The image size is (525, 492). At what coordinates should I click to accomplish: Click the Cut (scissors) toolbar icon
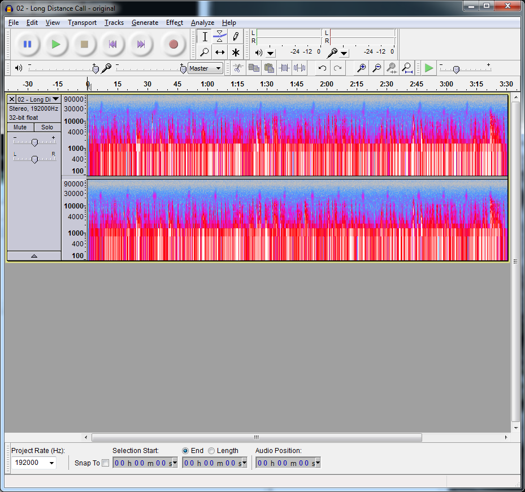(x=238, y=68)
